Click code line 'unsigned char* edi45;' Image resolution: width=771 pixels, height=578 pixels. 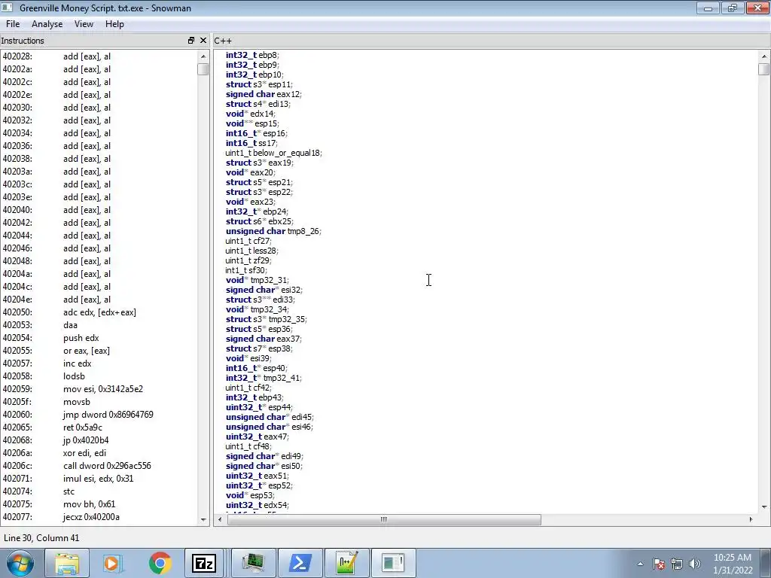270,417
